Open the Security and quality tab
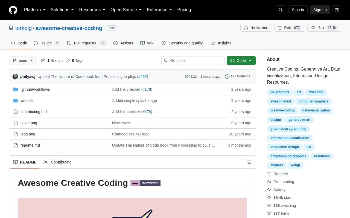This screenshot has height=218, width=350. coord(182,43)
